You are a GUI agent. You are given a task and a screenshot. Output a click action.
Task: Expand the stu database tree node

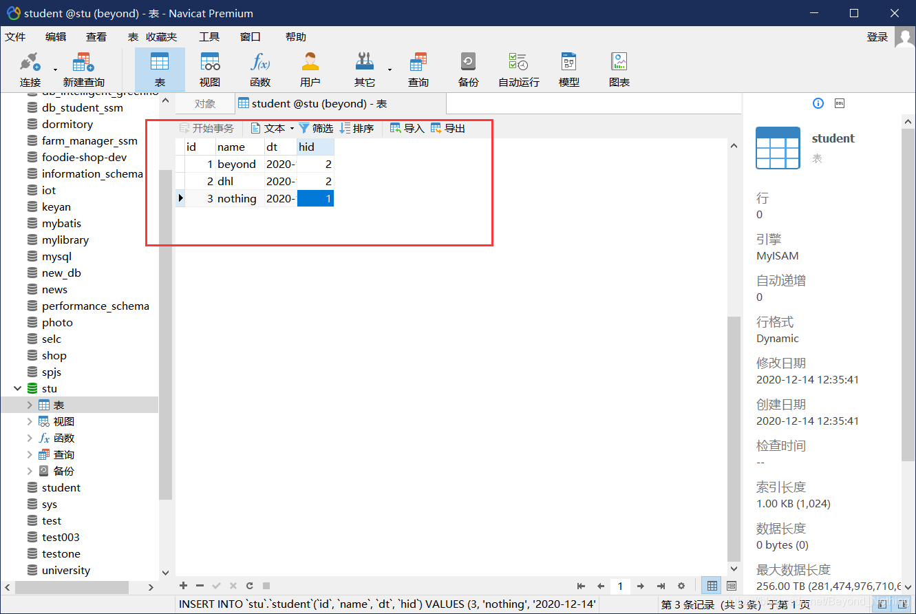point(18,388)
